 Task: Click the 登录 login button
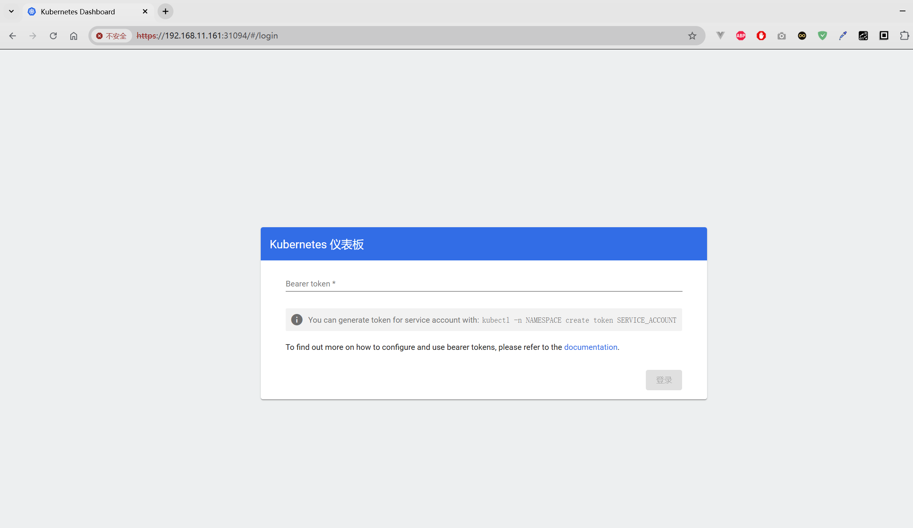[x=664, y=380]
